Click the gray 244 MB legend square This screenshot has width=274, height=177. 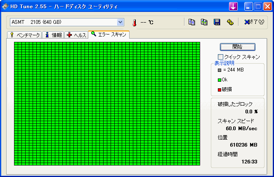click(x=220, y=70)
